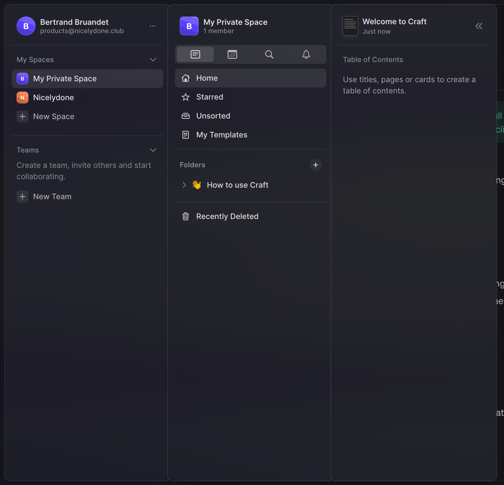Image resolution: width=504 pixels, height=485 pixels.
Task: Click the Welcome to Craft document icon
Action: pos(350,26)
